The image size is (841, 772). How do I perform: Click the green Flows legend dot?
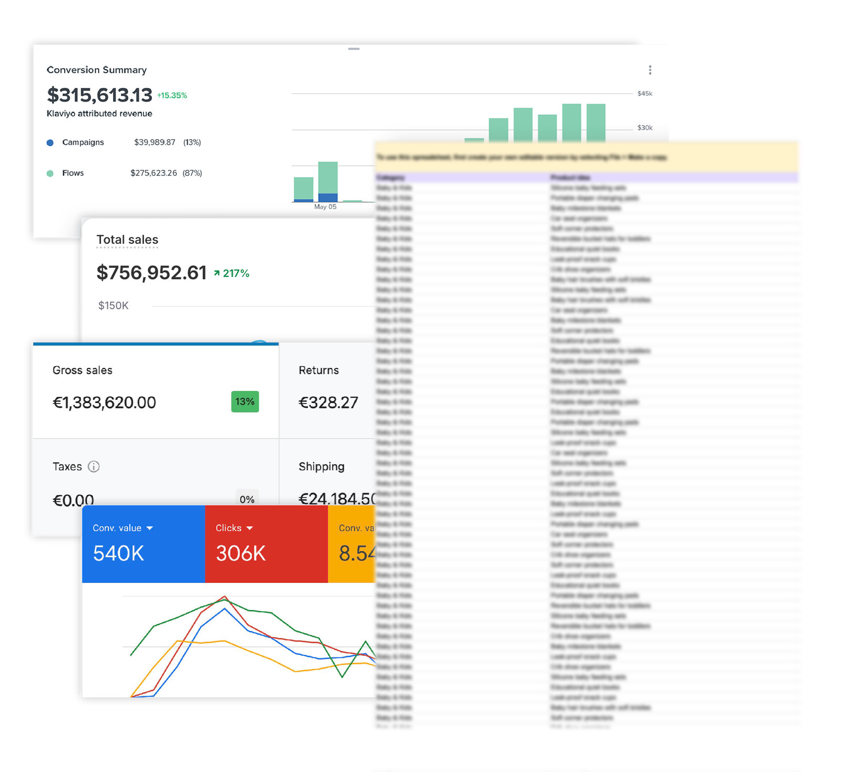point(50,173)
